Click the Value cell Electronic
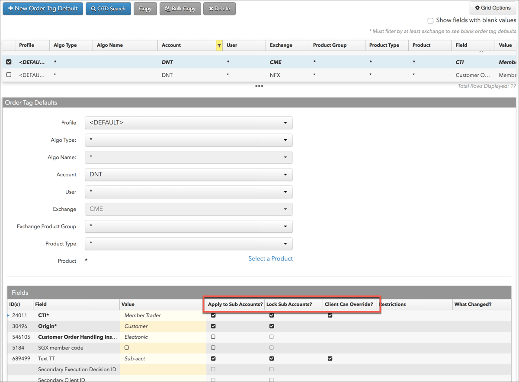Image resolution: width=519 pixels, height=382 pixels. [163, 337]
